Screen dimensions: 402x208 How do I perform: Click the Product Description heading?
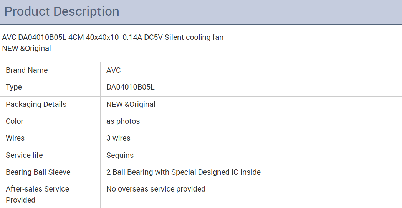click(x=62, y=12)
